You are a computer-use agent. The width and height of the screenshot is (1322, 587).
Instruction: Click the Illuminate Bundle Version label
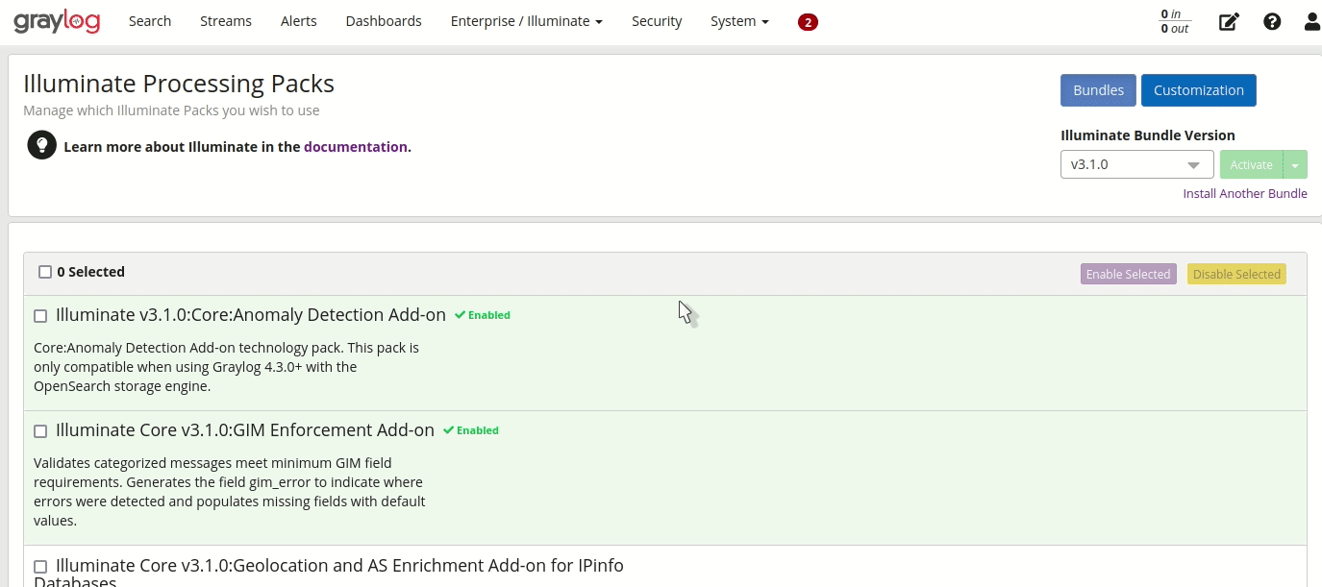coord(1148,135)
